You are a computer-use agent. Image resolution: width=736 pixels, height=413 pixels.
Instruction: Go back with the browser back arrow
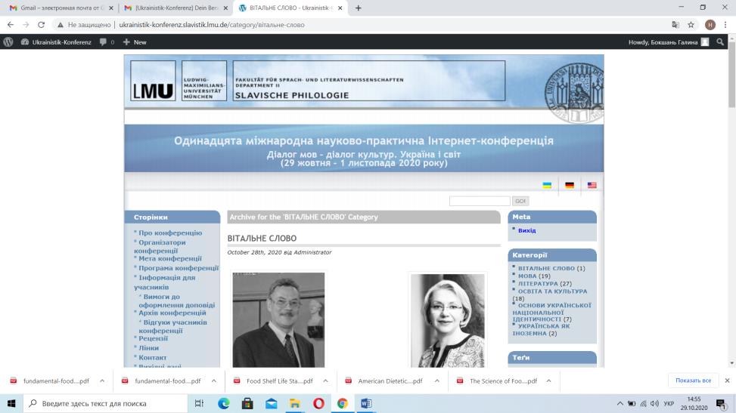tap(11, 25)
